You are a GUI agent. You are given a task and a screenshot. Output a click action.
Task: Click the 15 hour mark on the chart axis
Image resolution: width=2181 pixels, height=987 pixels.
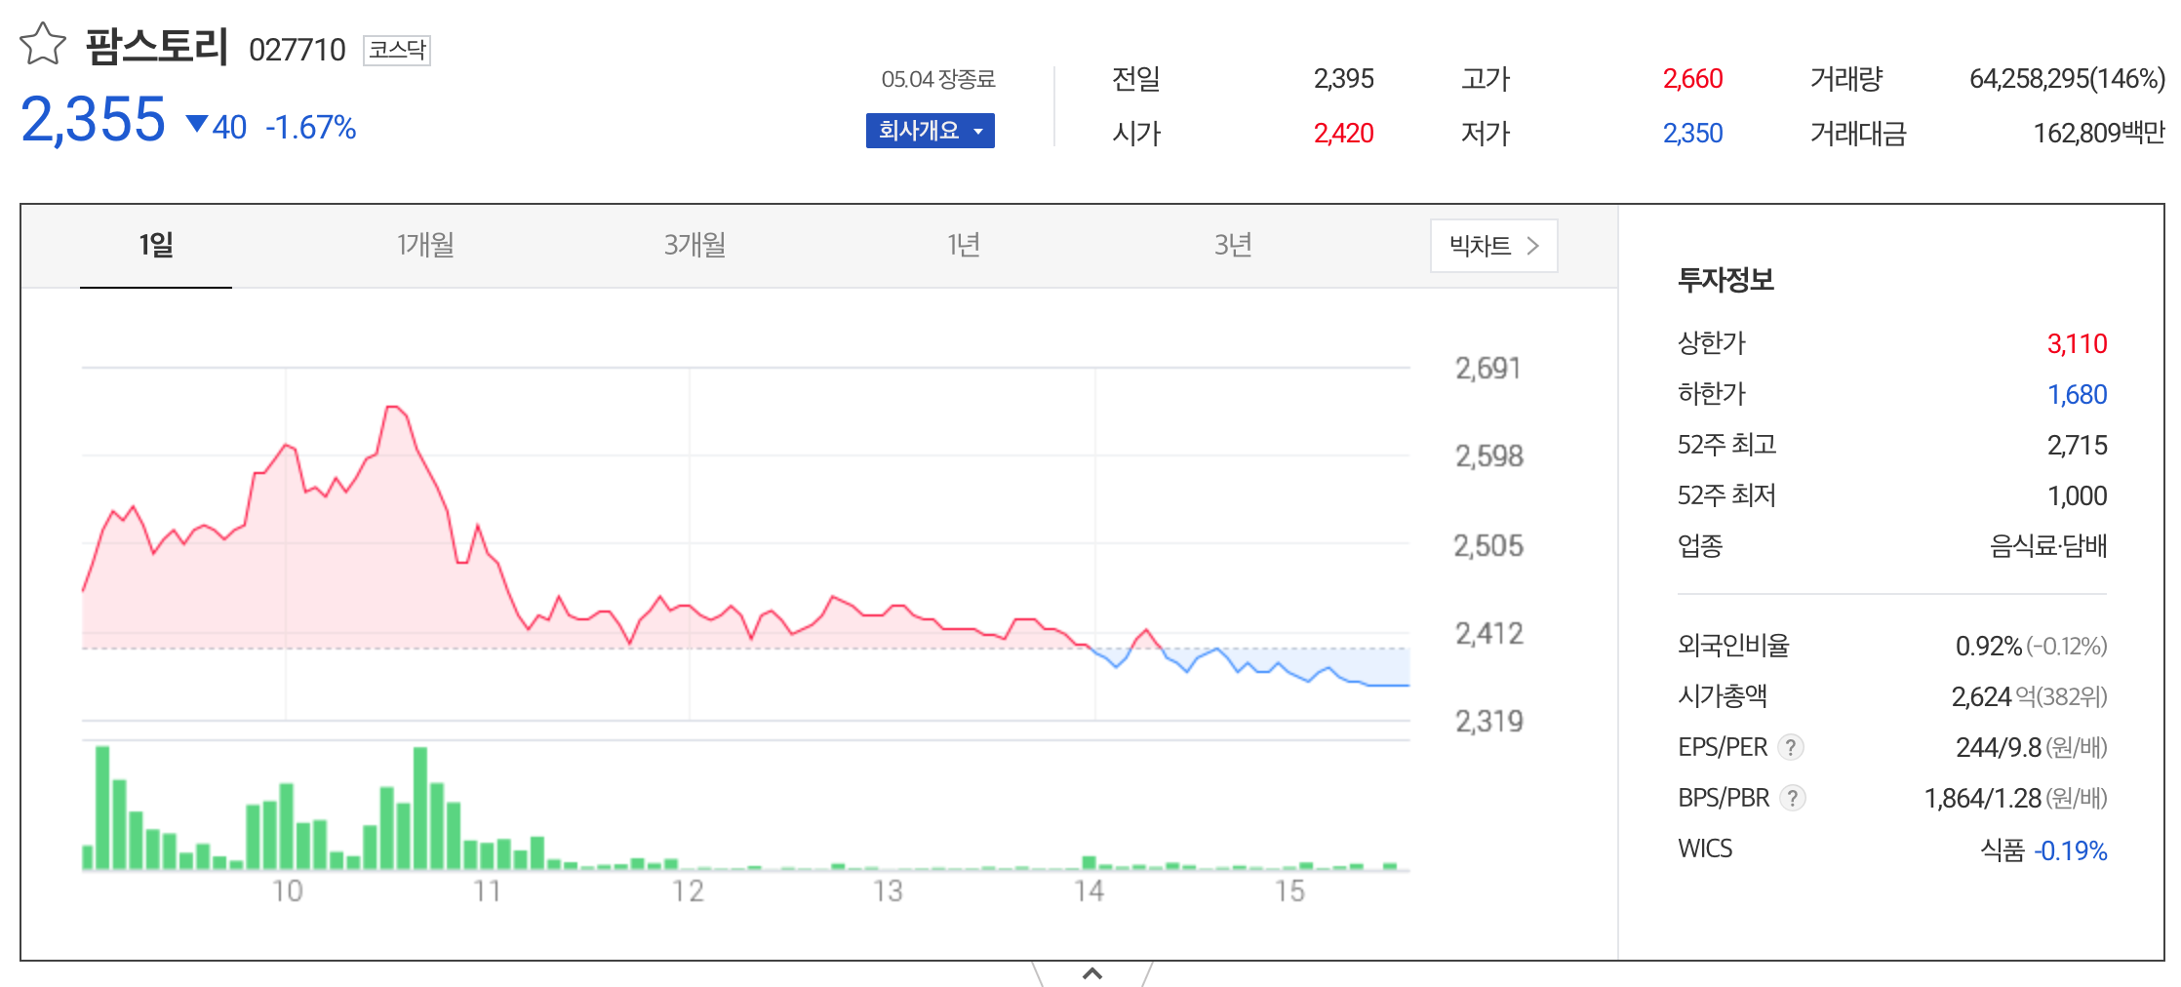1289,891
